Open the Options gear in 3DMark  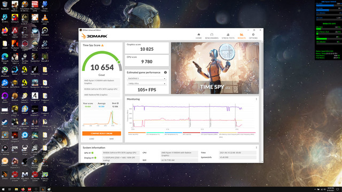253,36
